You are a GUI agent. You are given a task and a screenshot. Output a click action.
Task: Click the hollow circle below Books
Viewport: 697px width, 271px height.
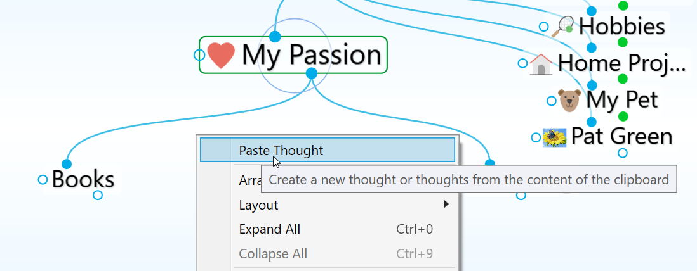98,195
